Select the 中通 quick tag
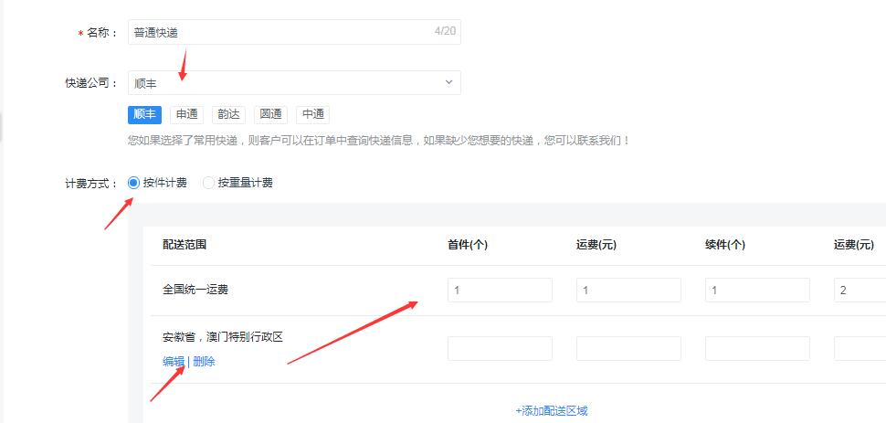Screen dimensions: 886x423 pos(312,115)
